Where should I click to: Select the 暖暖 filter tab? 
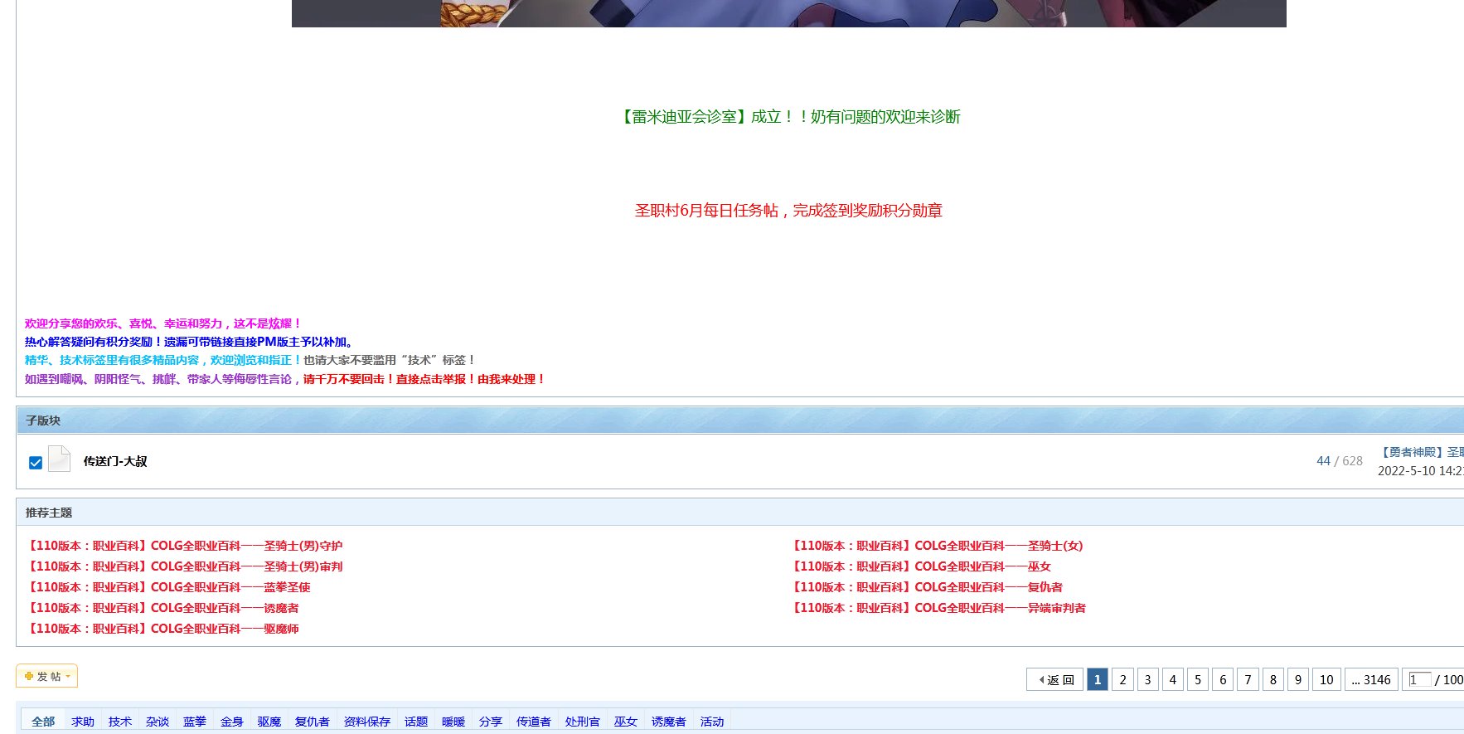(x=453, y=722)
